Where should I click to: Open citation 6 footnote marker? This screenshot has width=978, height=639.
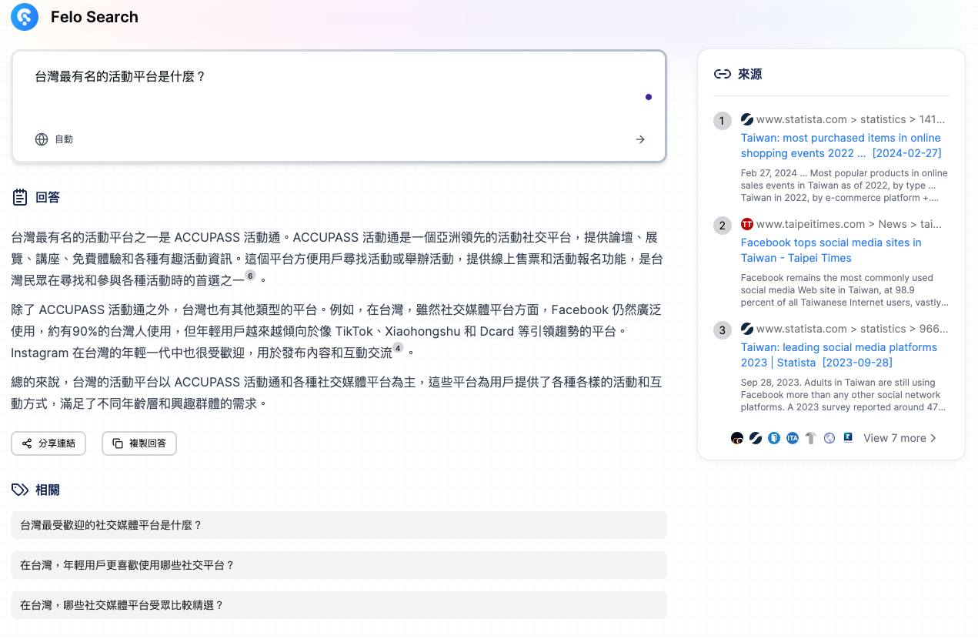click(x=250, y=275)
